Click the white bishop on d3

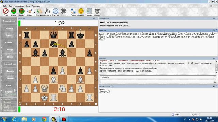coord(53,80)
